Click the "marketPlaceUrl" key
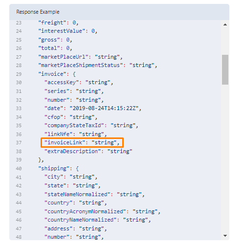 pos(63,57)
